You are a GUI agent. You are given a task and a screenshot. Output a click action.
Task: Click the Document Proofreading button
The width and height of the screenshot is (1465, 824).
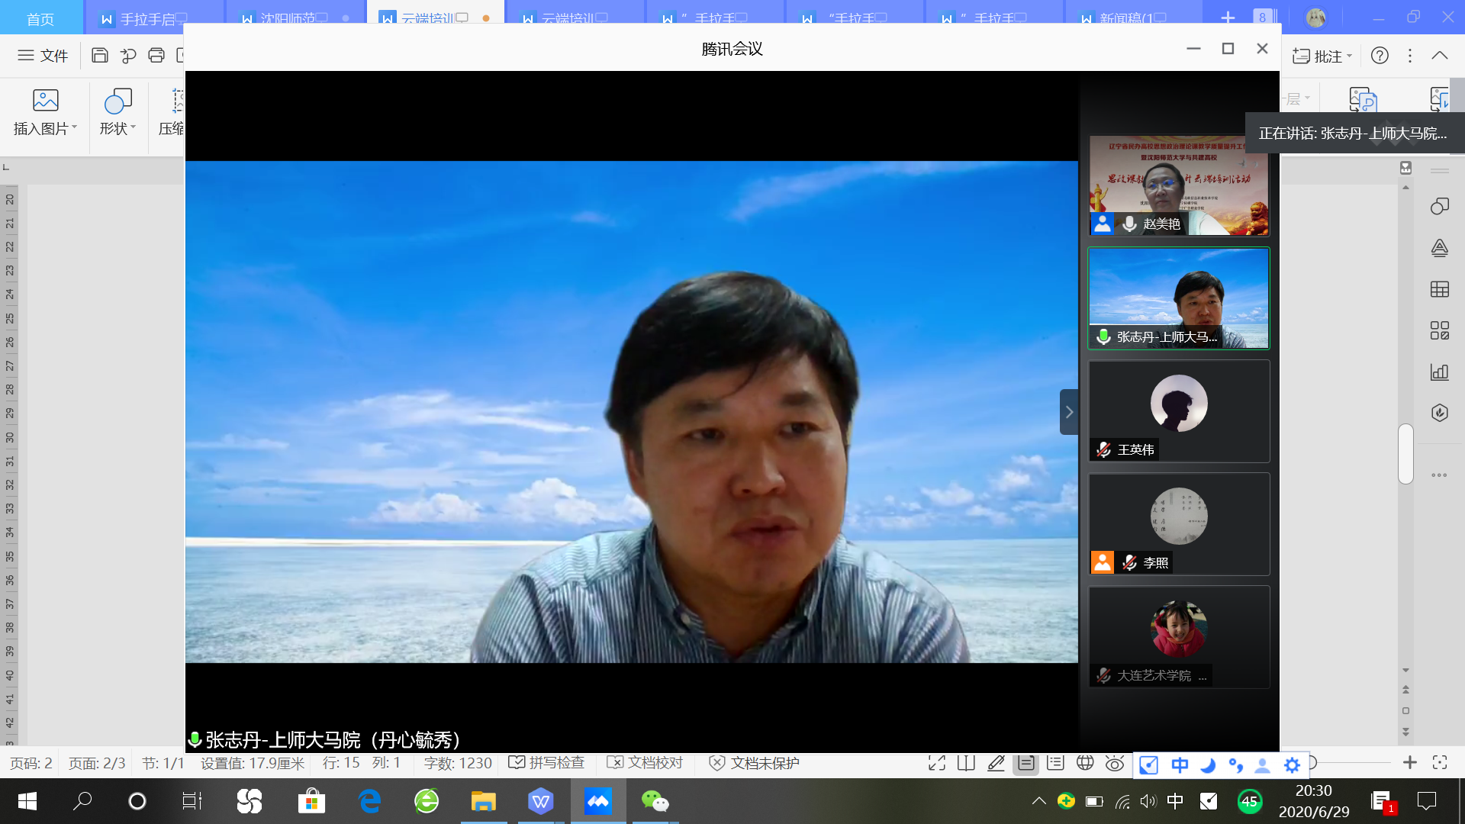646,763
